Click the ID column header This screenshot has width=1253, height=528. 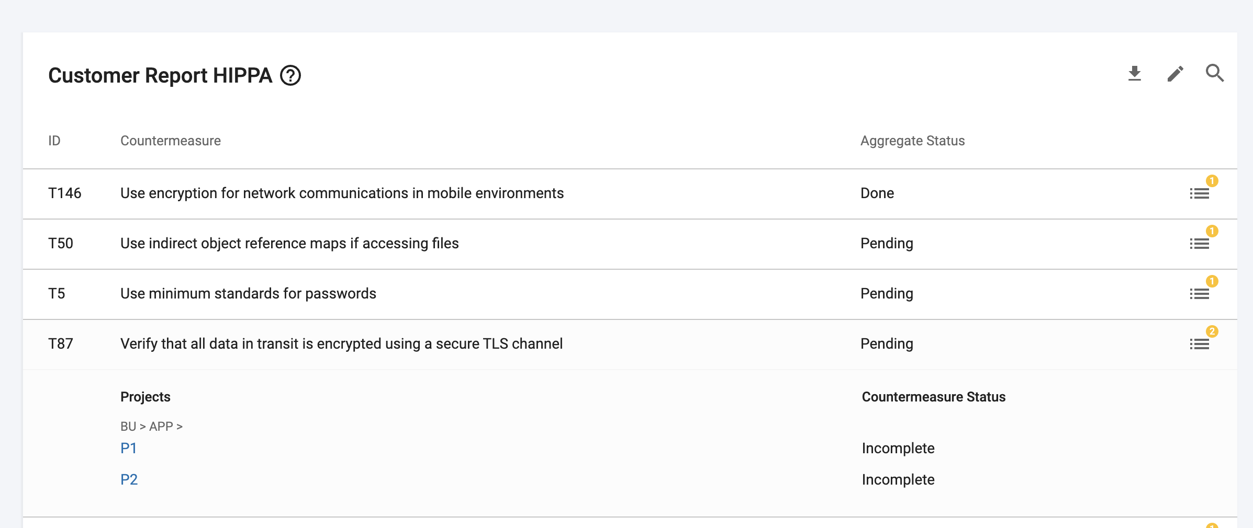point(54,141)
